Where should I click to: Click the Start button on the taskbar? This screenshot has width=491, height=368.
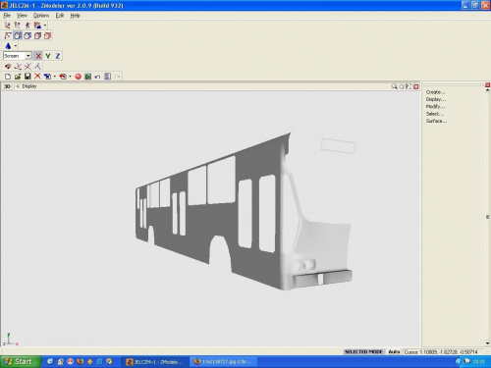click(x=21, y=362)
